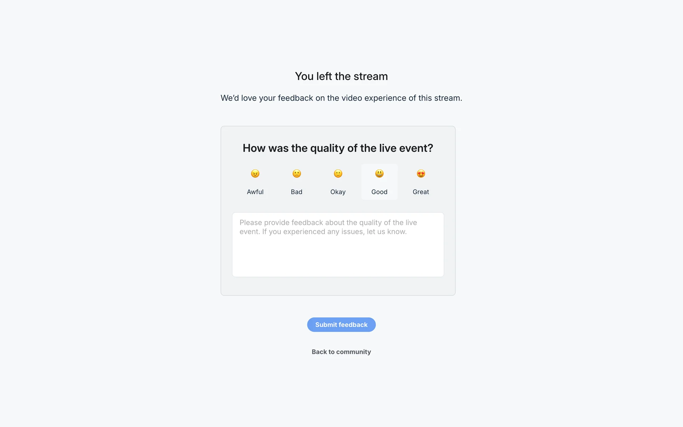Pick the frowning Bad emoji
Viewport: 683px width, 427px height.
tap(297, 174)
